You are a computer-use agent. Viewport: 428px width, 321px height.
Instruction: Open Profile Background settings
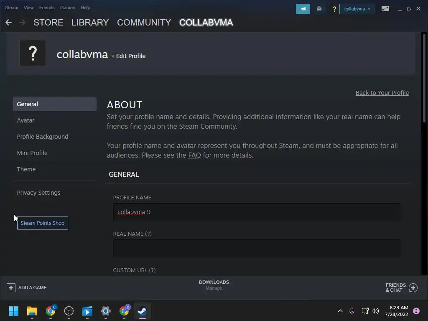43,137
